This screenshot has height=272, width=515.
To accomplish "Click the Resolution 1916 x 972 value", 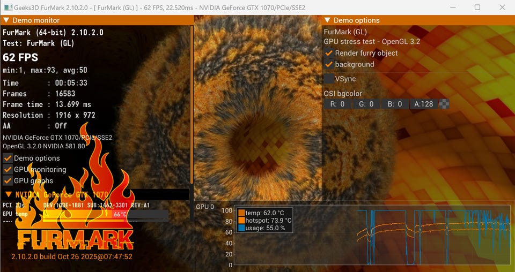I will pos(75,115).
